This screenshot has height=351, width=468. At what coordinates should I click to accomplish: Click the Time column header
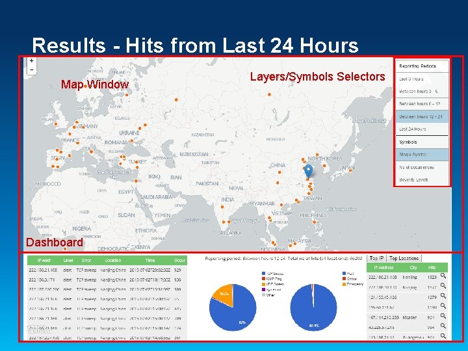click(150, 260)
